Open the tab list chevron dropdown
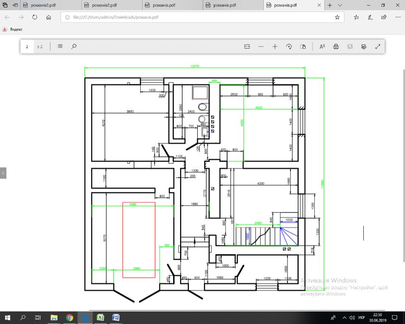405x324 pixels. [340, 5]
